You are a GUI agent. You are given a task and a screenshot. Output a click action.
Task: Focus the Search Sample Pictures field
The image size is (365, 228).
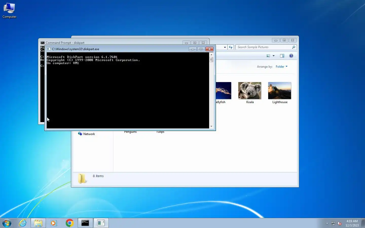coord(264,47)
